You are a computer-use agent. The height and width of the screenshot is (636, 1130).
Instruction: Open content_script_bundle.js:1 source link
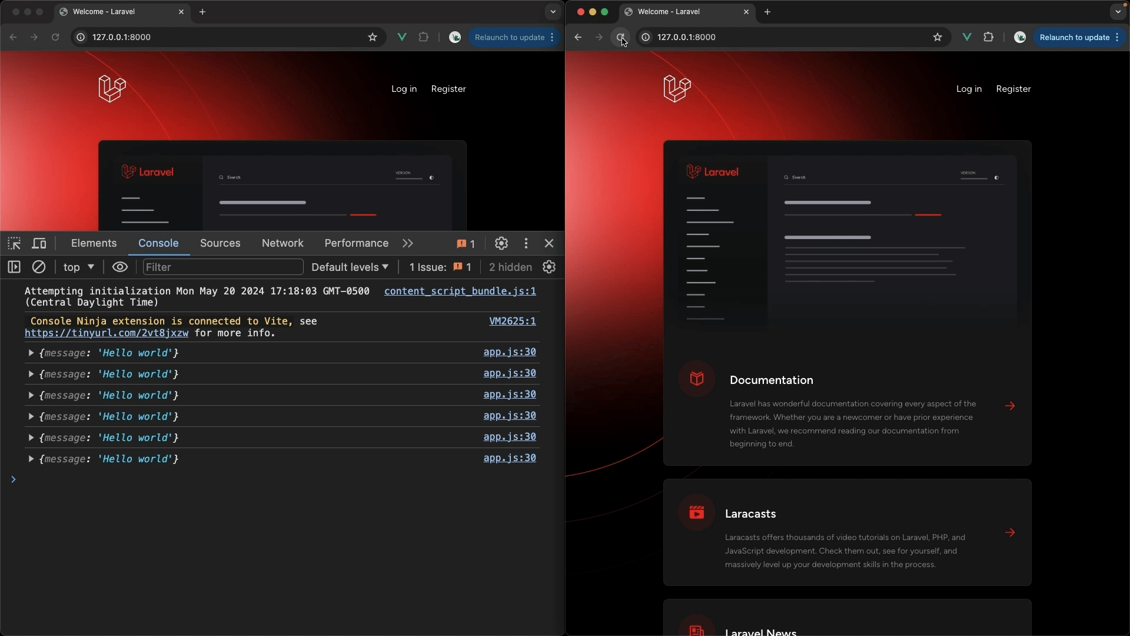coord(460,291)
